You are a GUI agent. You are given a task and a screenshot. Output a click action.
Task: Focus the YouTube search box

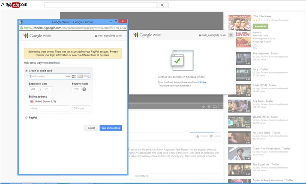point(100,5)
